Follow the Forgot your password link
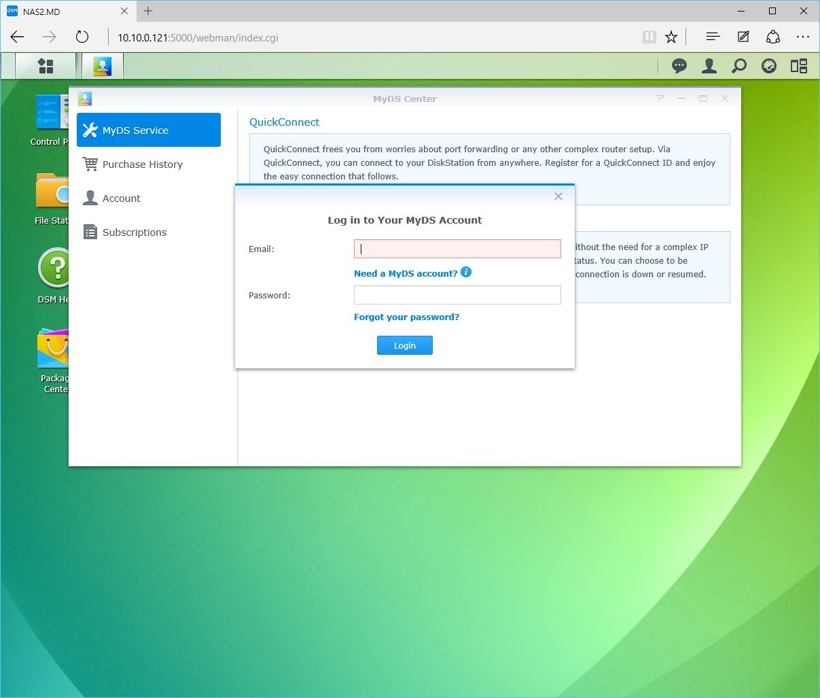This screenshot has width=820, height=698. (x=406, y=317)
